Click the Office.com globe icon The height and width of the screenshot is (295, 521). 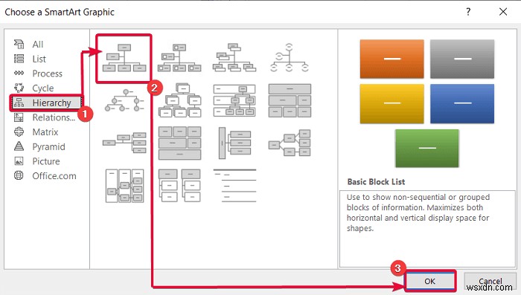(19, 175)
